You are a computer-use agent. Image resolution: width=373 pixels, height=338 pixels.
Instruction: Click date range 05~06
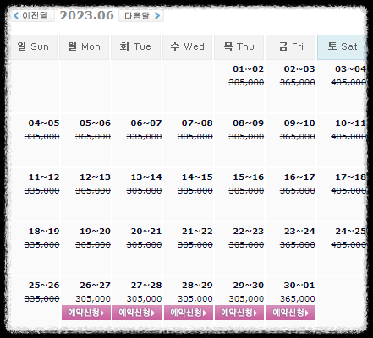pyautogui.click(x=95, y=123)
